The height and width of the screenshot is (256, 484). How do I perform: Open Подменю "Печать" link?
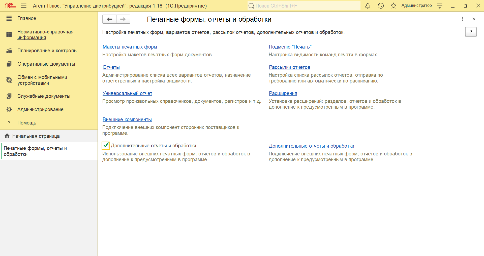[290, 47]
